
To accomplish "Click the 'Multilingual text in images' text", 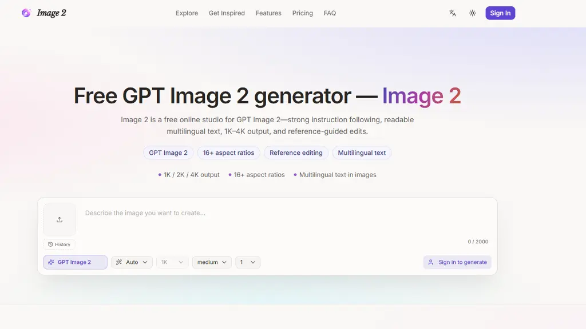I will coord(338,175).
